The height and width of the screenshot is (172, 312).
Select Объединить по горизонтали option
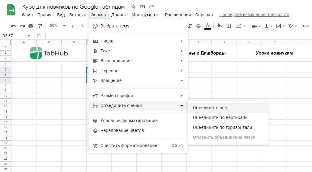pyautogui.click(x=222, y=127)
